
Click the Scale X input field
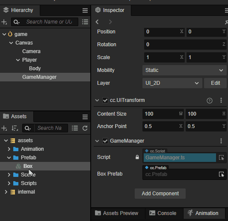point(164,57)
